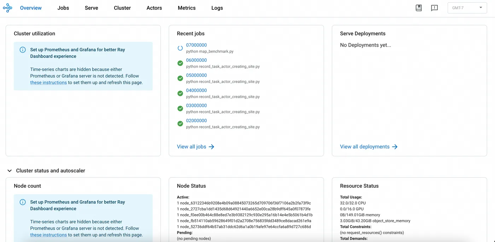The width and height of the screenshot is (495, 242).
Task: Click the info icon in Node count notice
Action: click(x=23, y=202)
